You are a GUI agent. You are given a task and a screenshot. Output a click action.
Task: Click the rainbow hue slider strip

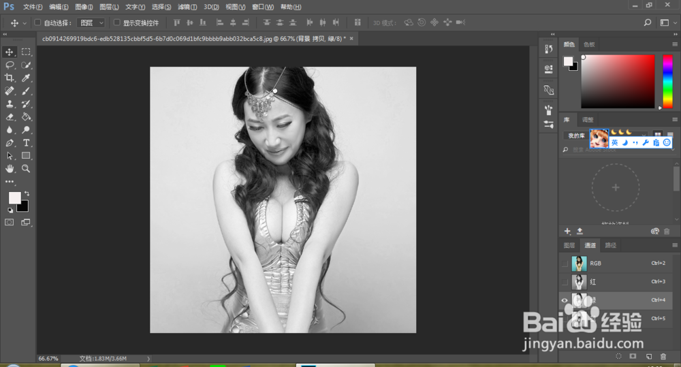click(x=667, y=81)
